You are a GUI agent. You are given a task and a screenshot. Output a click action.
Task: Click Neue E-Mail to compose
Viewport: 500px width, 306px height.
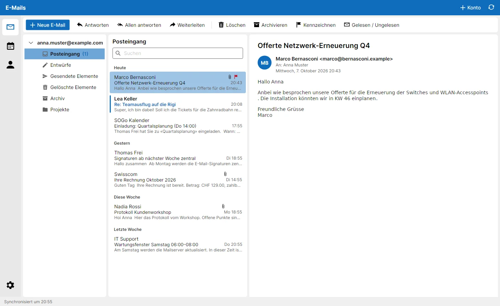point(48,25)
